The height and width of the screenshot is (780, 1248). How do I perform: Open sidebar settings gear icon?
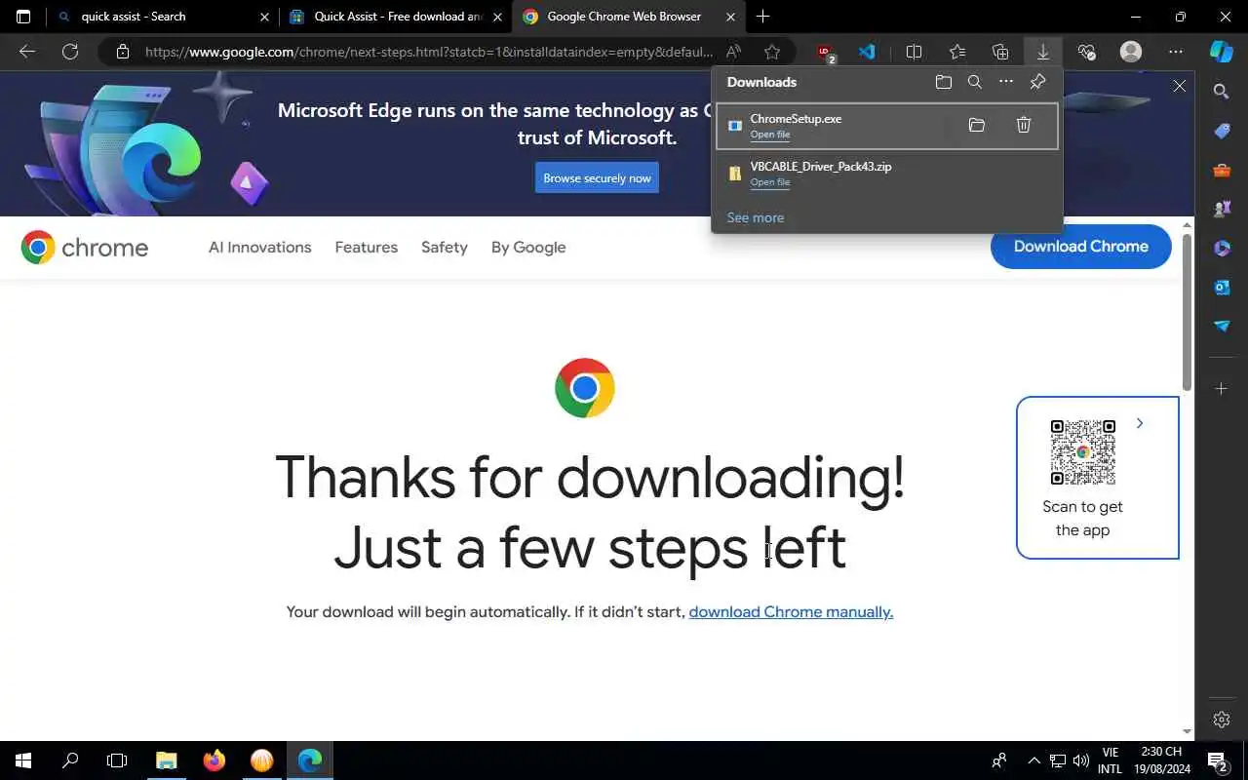pyautogui.click(x=1221, y=720)
